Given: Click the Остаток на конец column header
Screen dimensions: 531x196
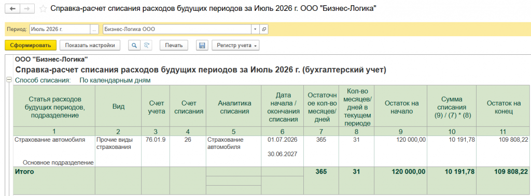Looking at the screenshot, I should coord(504,107).
